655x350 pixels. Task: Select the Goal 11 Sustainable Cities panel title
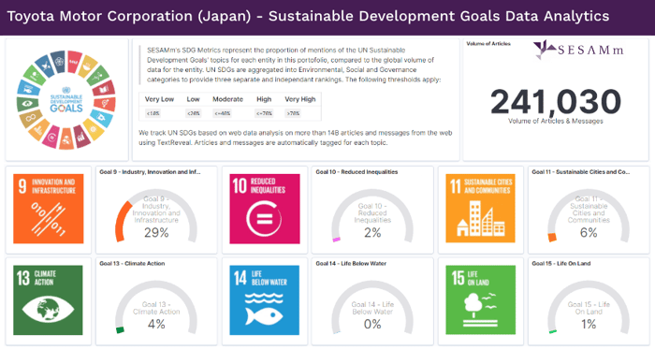click(581, 172)
